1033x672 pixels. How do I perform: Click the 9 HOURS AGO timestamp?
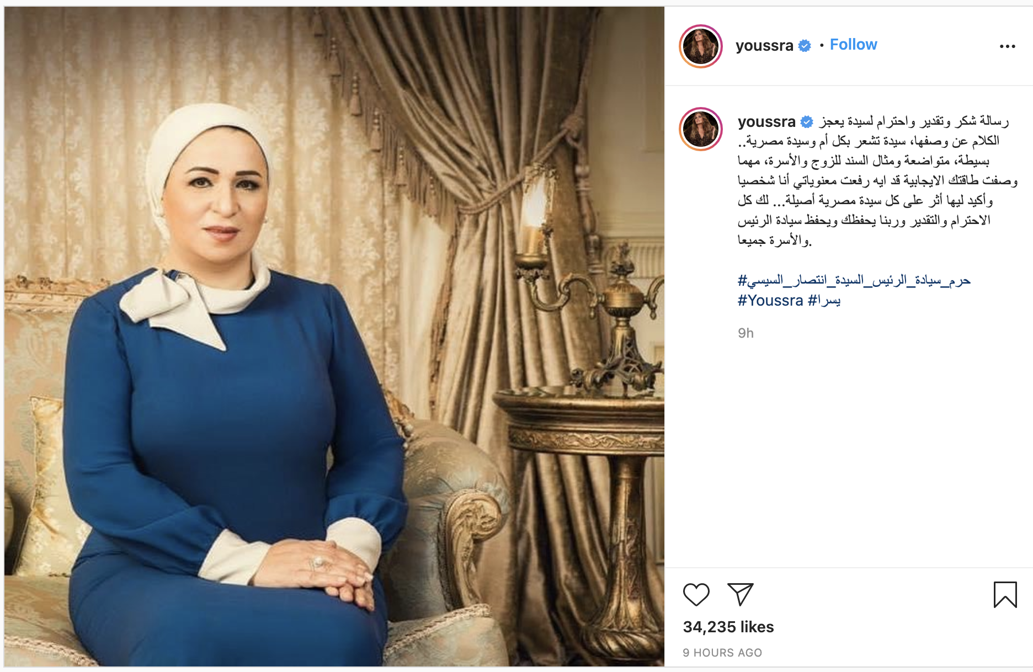pyautogui.click(x=722, y=653)
